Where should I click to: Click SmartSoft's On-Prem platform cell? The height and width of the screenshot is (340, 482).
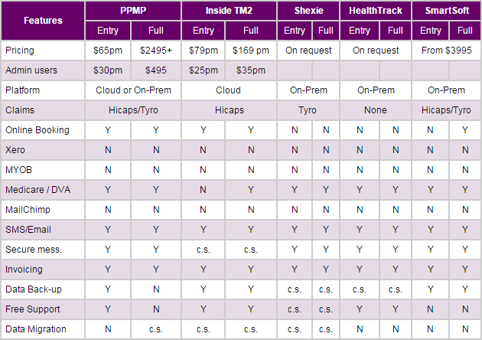(447, 90)
